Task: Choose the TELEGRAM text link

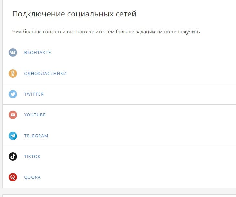Action: [36, 136]
